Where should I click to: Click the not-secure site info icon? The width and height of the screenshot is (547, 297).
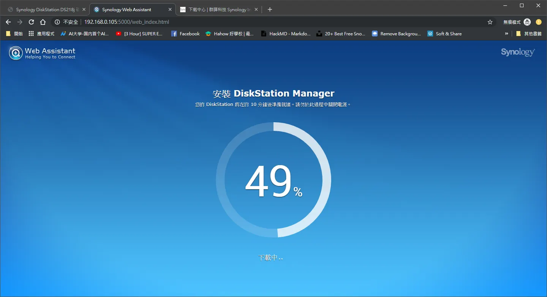57,22
